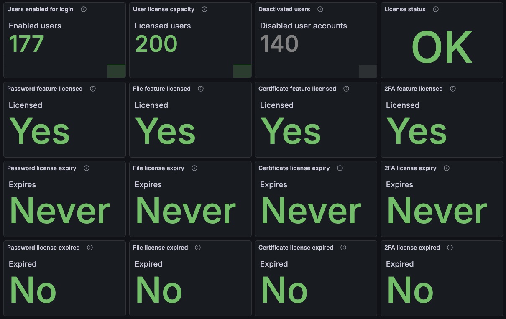Click the File feature licensed info icon

(x=201, y=89)
